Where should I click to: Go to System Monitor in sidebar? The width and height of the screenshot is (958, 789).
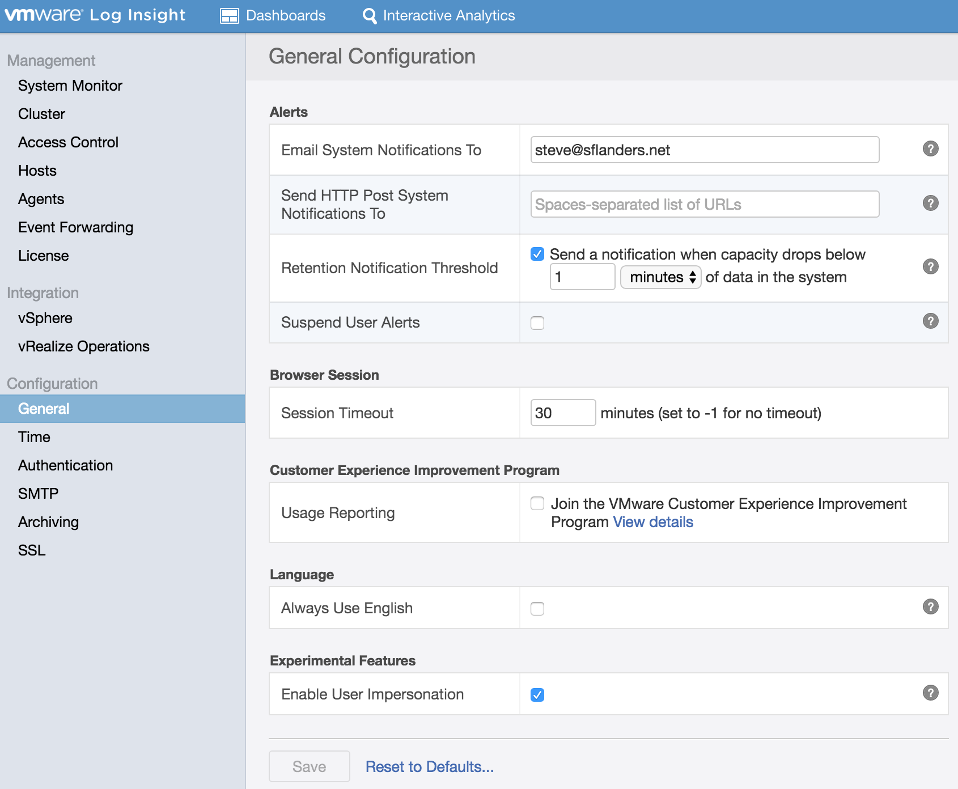click(70, 86)
